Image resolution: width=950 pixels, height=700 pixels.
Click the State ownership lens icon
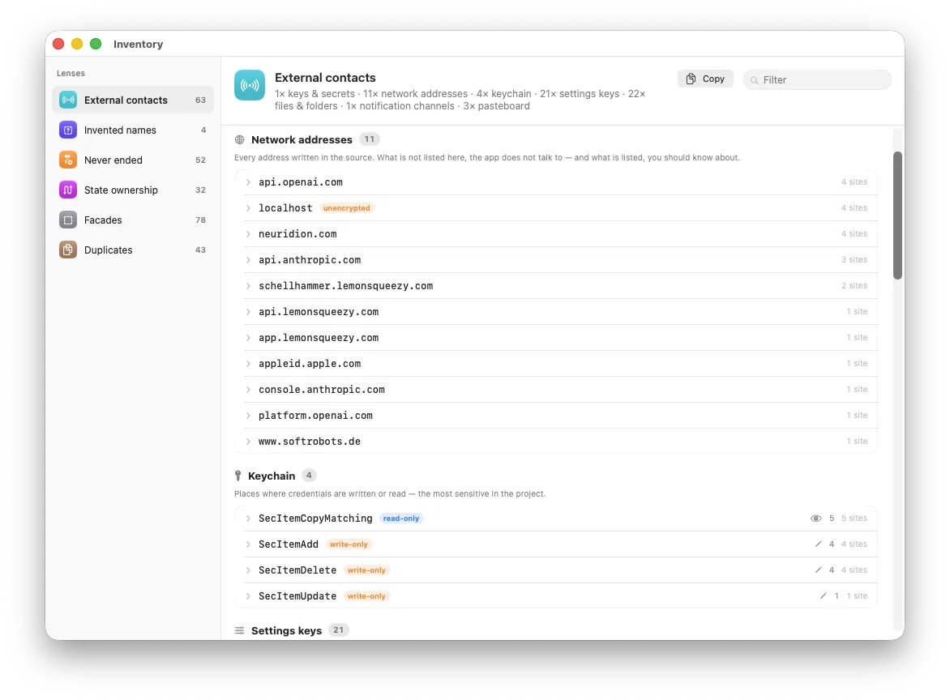pos(68,190)
